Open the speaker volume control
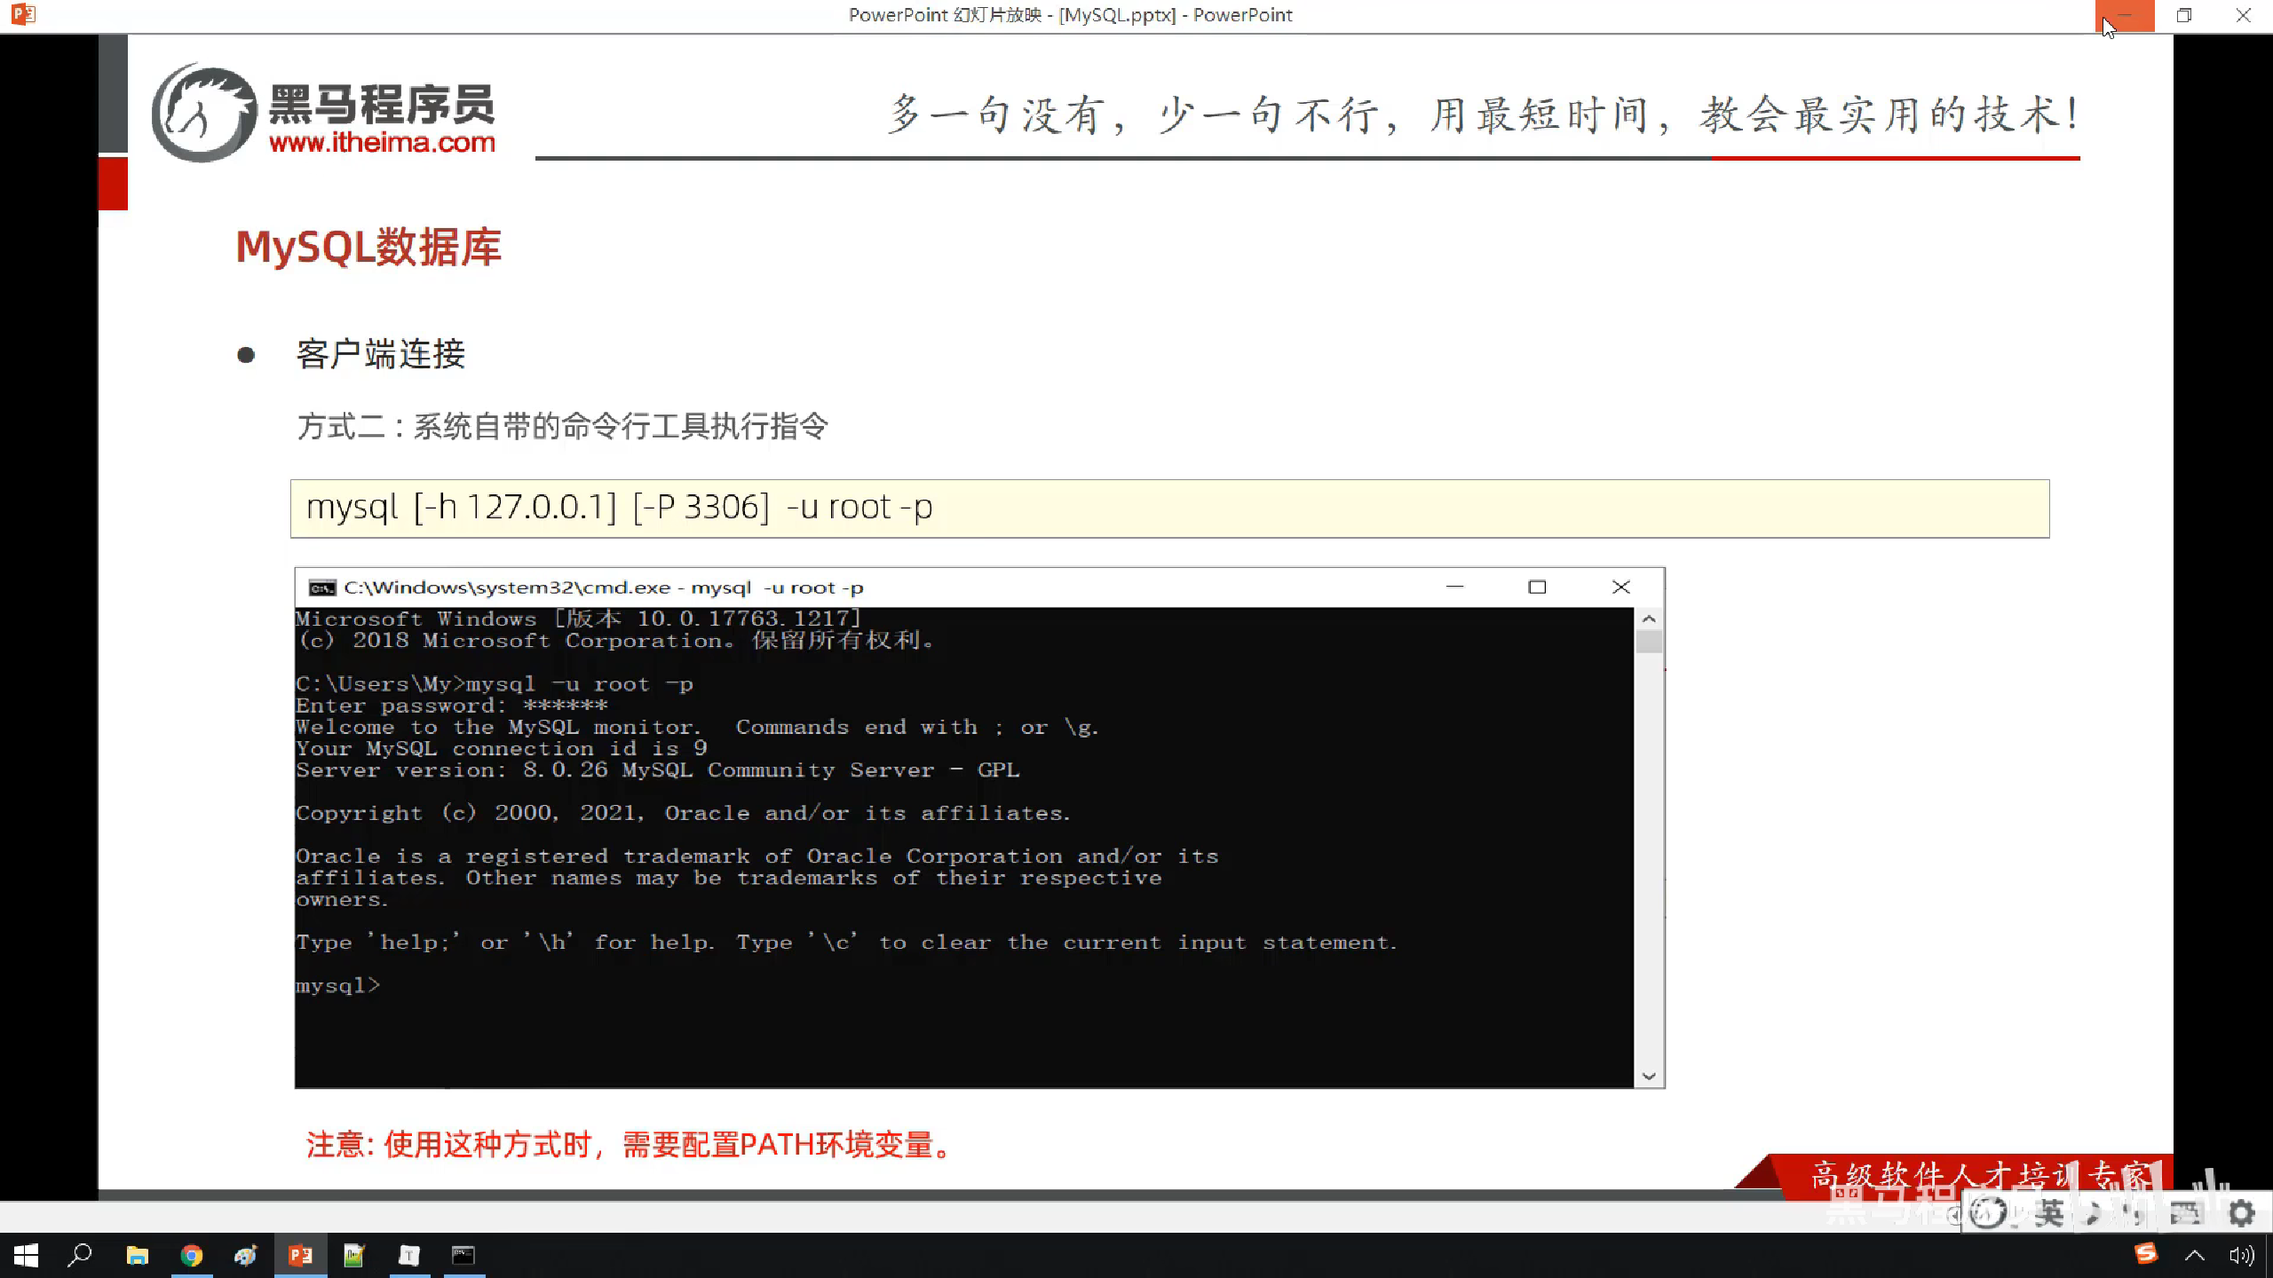This screenshot has height=1278, width=2273. tap(2241, 1255)
